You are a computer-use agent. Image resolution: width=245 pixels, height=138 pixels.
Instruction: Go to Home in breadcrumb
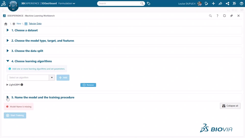click(x=6, y=24)
